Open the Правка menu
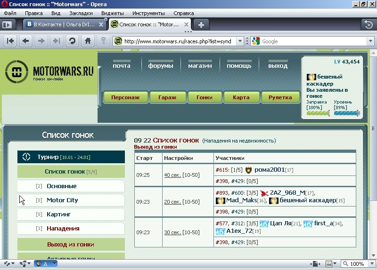 coord(33,13)
